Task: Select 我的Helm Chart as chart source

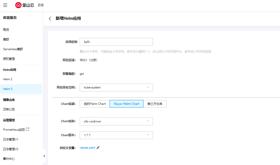Action: [x=95, y=104]
